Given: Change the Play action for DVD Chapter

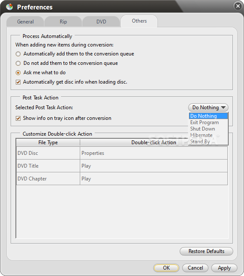Looking at the screenshot, I should [154, 179].
